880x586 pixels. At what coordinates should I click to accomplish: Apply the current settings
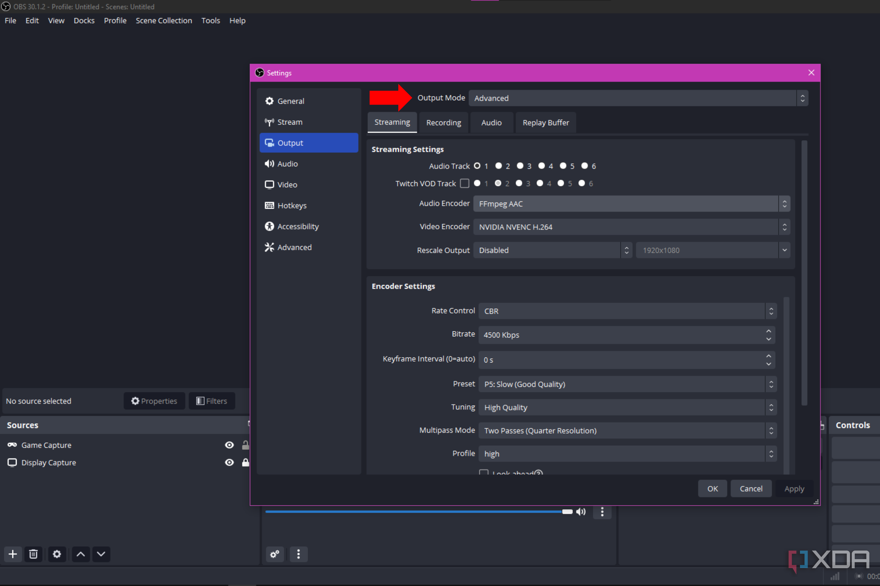[x=794, y=488]
